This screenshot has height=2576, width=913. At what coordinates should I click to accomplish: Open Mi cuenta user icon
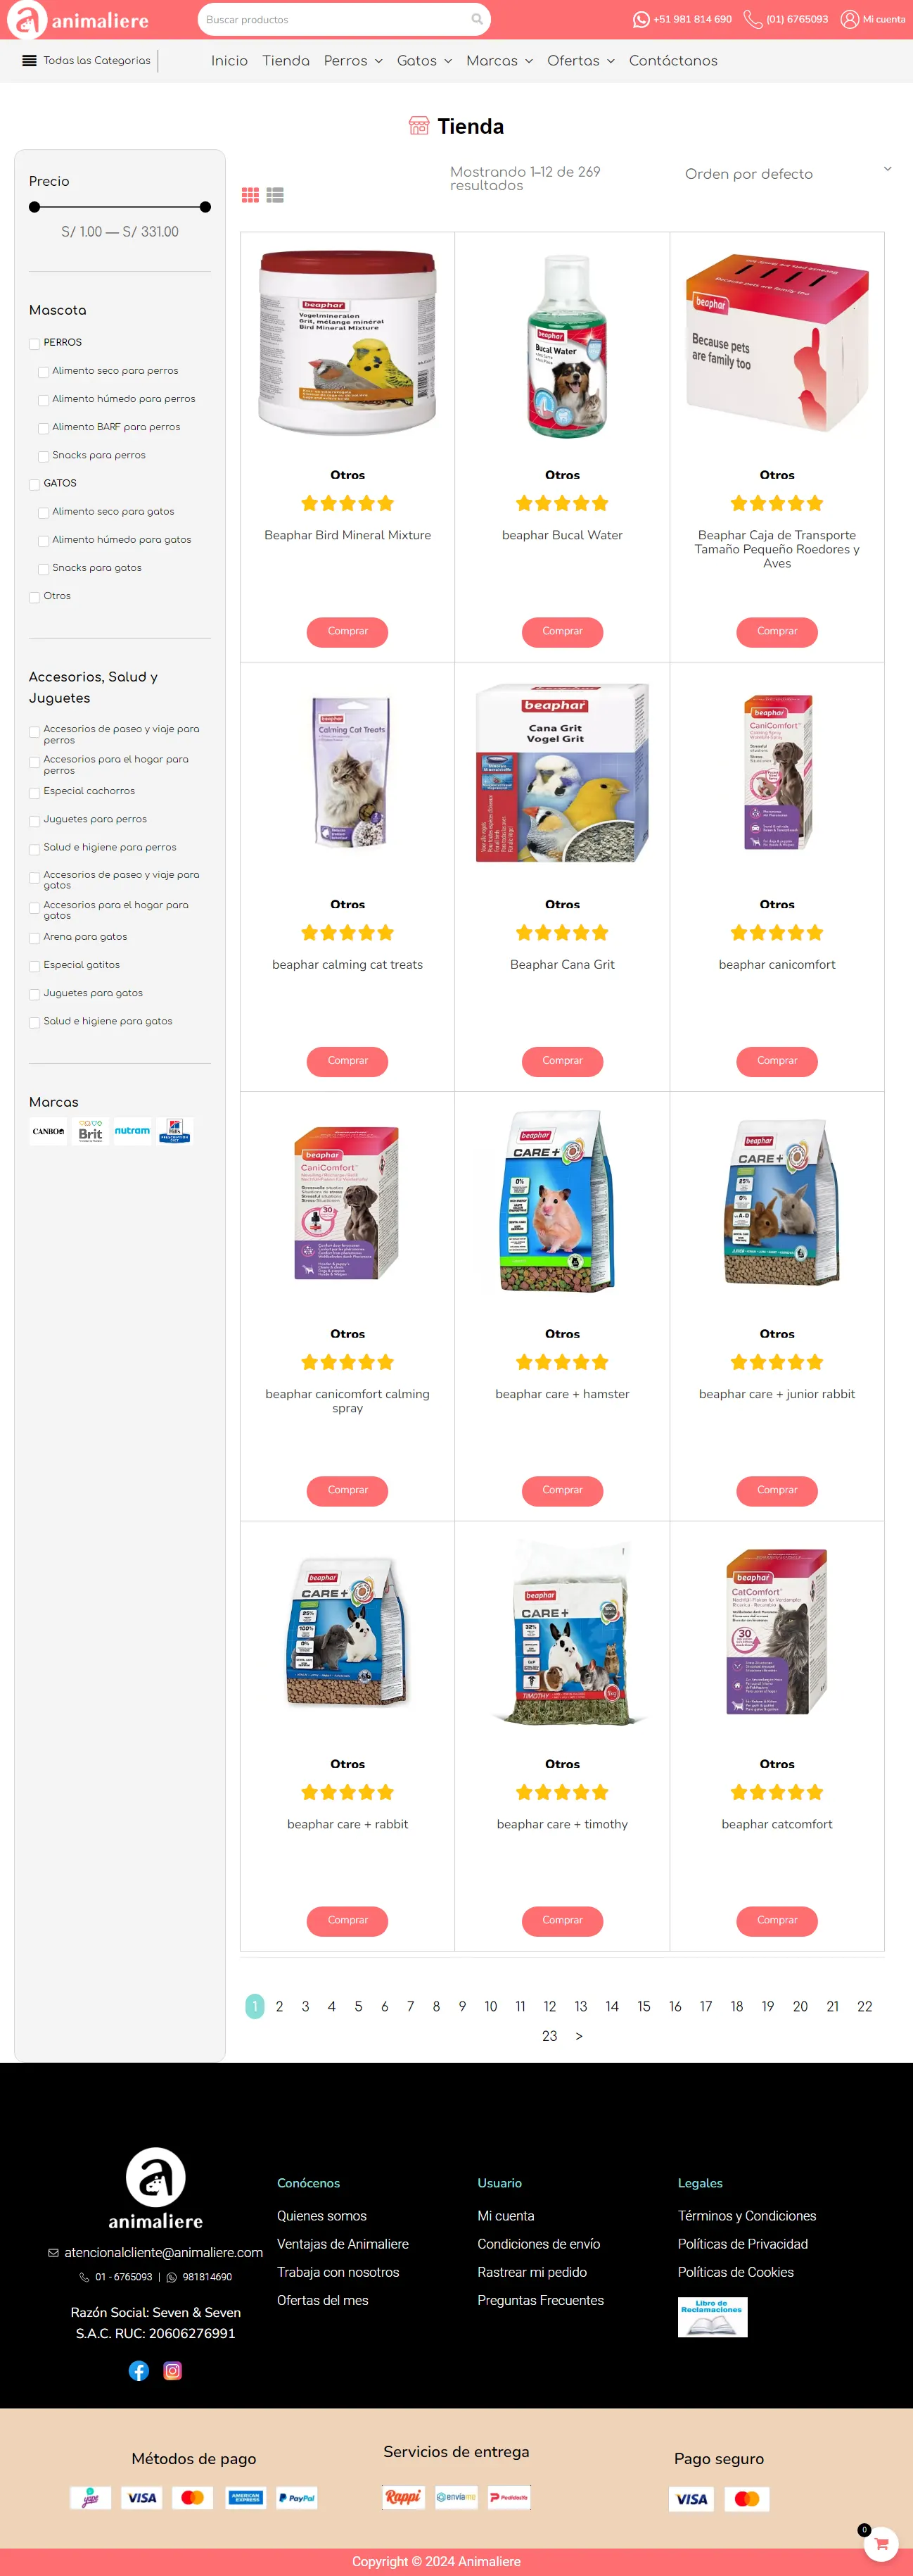(x=849, y=19)
